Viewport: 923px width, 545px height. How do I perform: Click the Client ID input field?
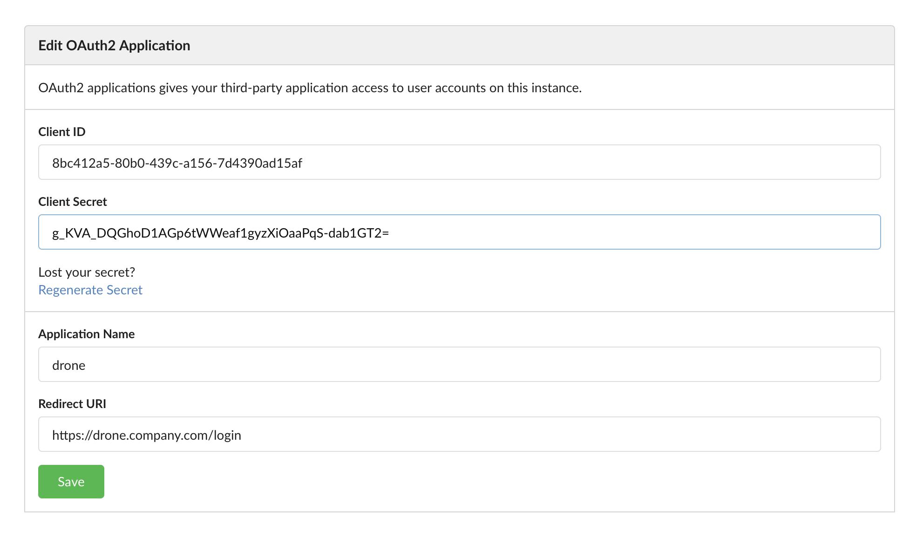(x=459, y=162)
